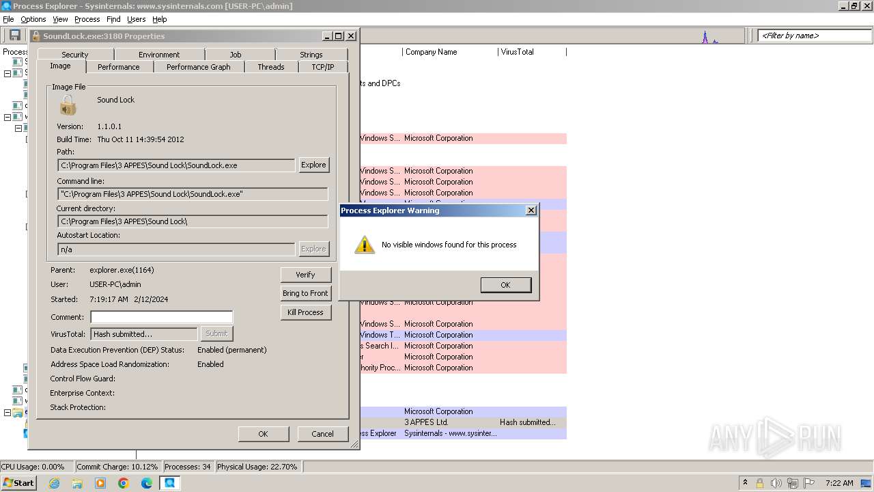The height and width of the screenshot is (492, 874).
Task: Click the Verify button
Action: point(305,275)
